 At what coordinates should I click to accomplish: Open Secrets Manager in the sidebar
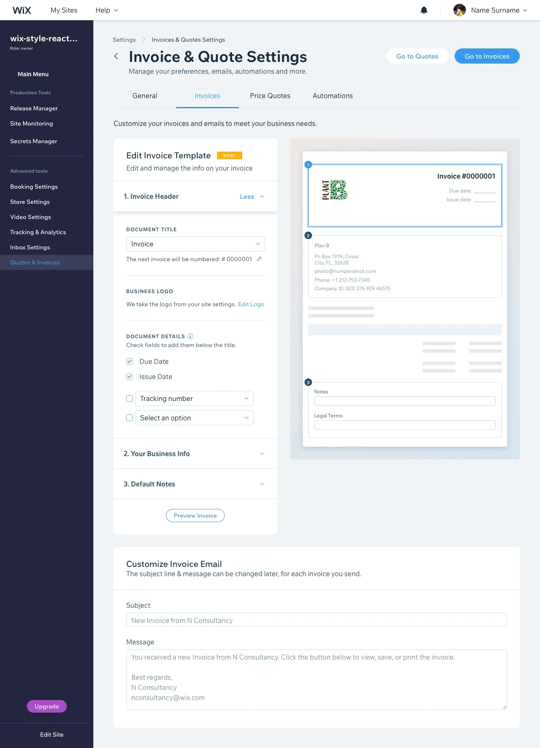(x=34, y=141)
